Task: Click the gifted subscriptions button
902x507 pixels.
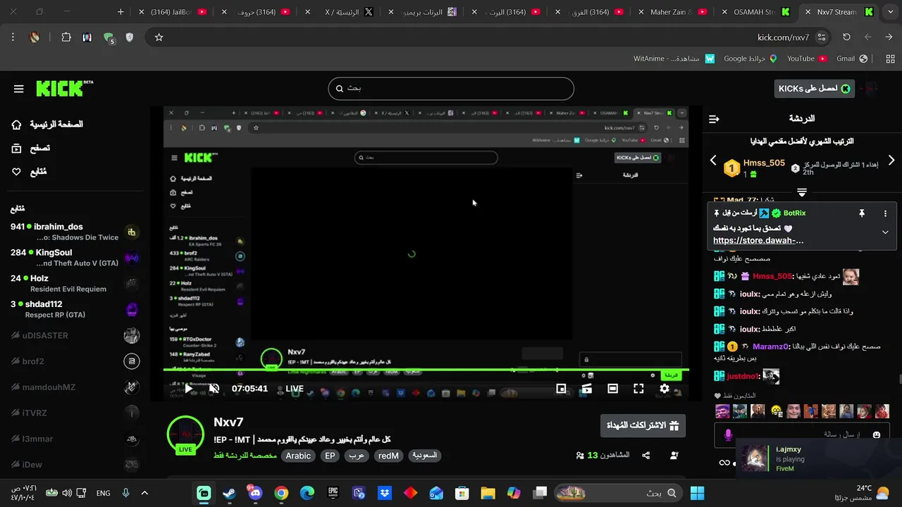Action: click(643, 426)
